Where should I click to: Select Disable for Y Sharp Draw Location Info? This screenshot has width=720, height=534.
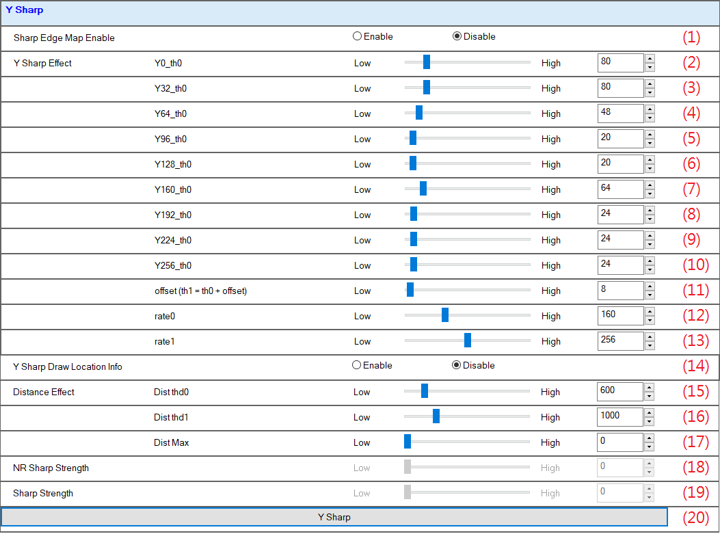(x=456, y=365)
